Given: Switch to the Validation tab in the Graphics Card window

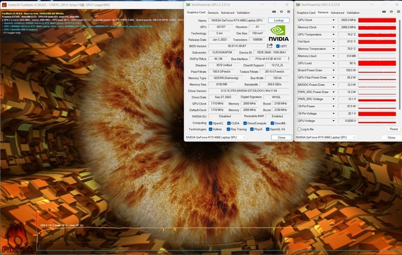Looking at the screenshot, I should click(x=243, y=13).
